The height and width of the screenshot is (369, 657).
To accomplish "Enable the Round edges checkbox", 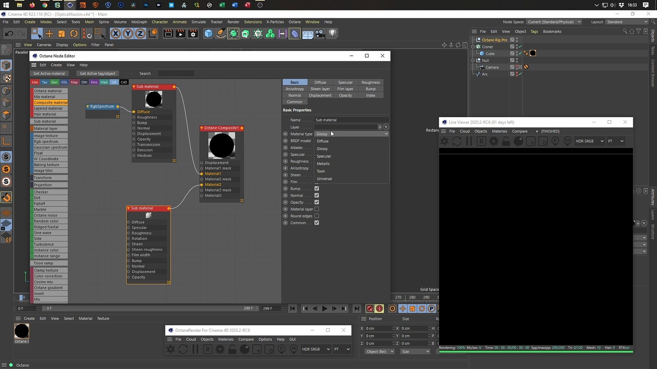I will pos(317,216).
